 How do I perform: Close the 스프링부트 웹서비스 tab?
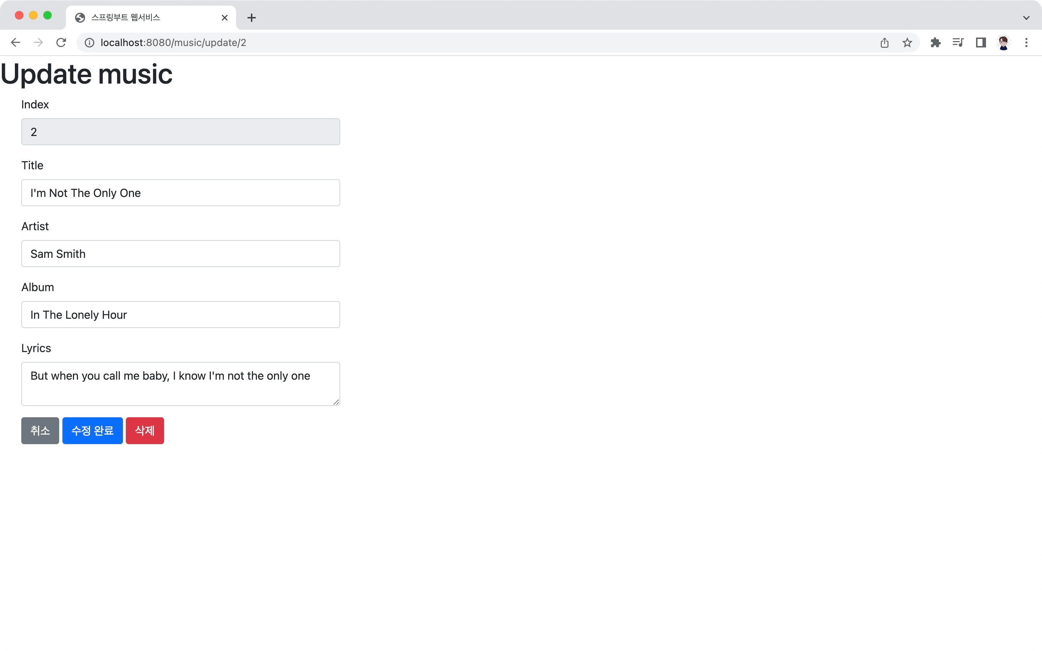coord(224,18)
